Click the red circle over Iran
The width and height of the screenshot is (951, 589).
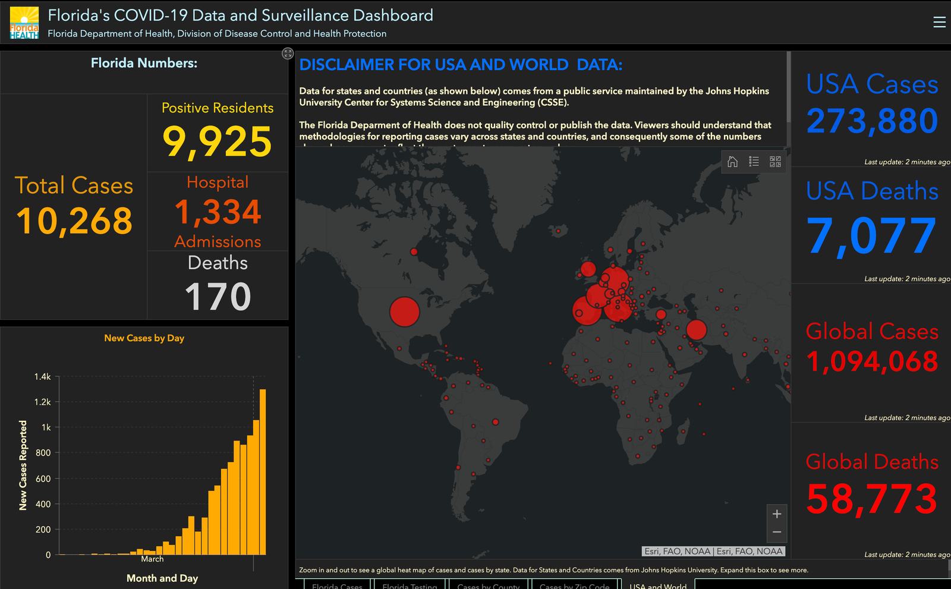696,329
